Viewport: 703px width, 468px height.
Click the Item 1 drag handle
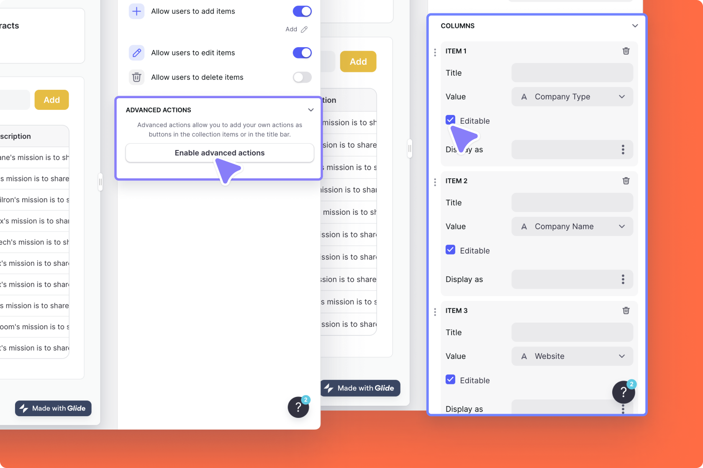435,52
